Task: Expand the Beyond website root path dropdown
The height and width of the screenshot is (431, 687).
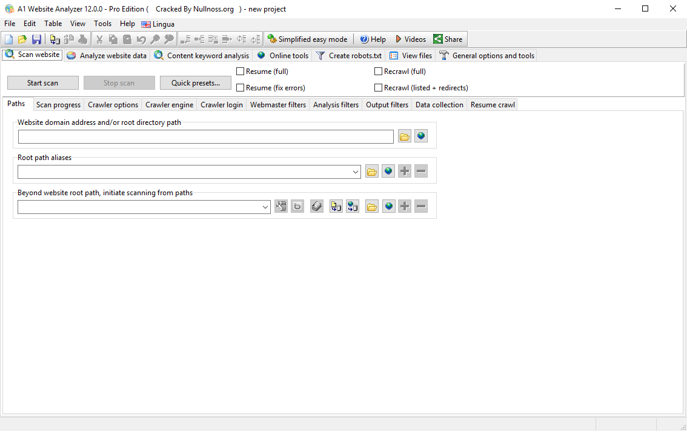Action: pos(265,207)
